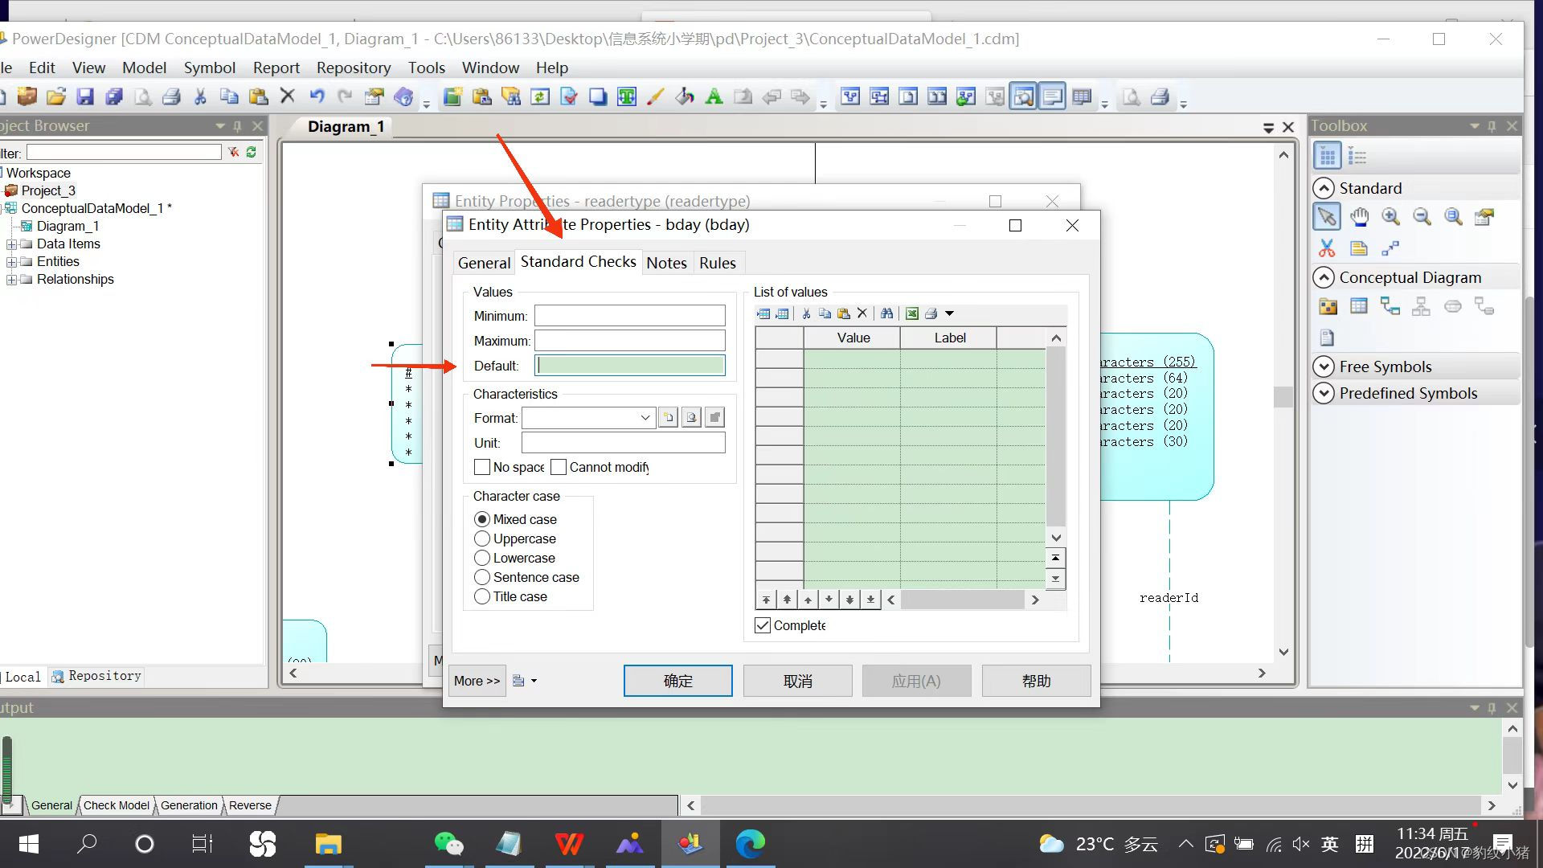Select the Note tool in Toolbox
The width and height of the screenshot is (1543, 868).
tap(1359, 248)
